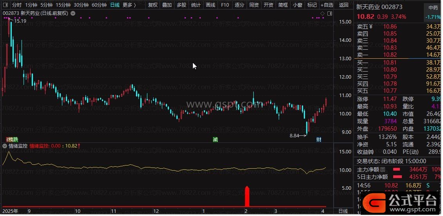Click the icon beside 主力净额 label
This screenshot has width=443, height=216.
pyautogui.click(x=383, y=169)
